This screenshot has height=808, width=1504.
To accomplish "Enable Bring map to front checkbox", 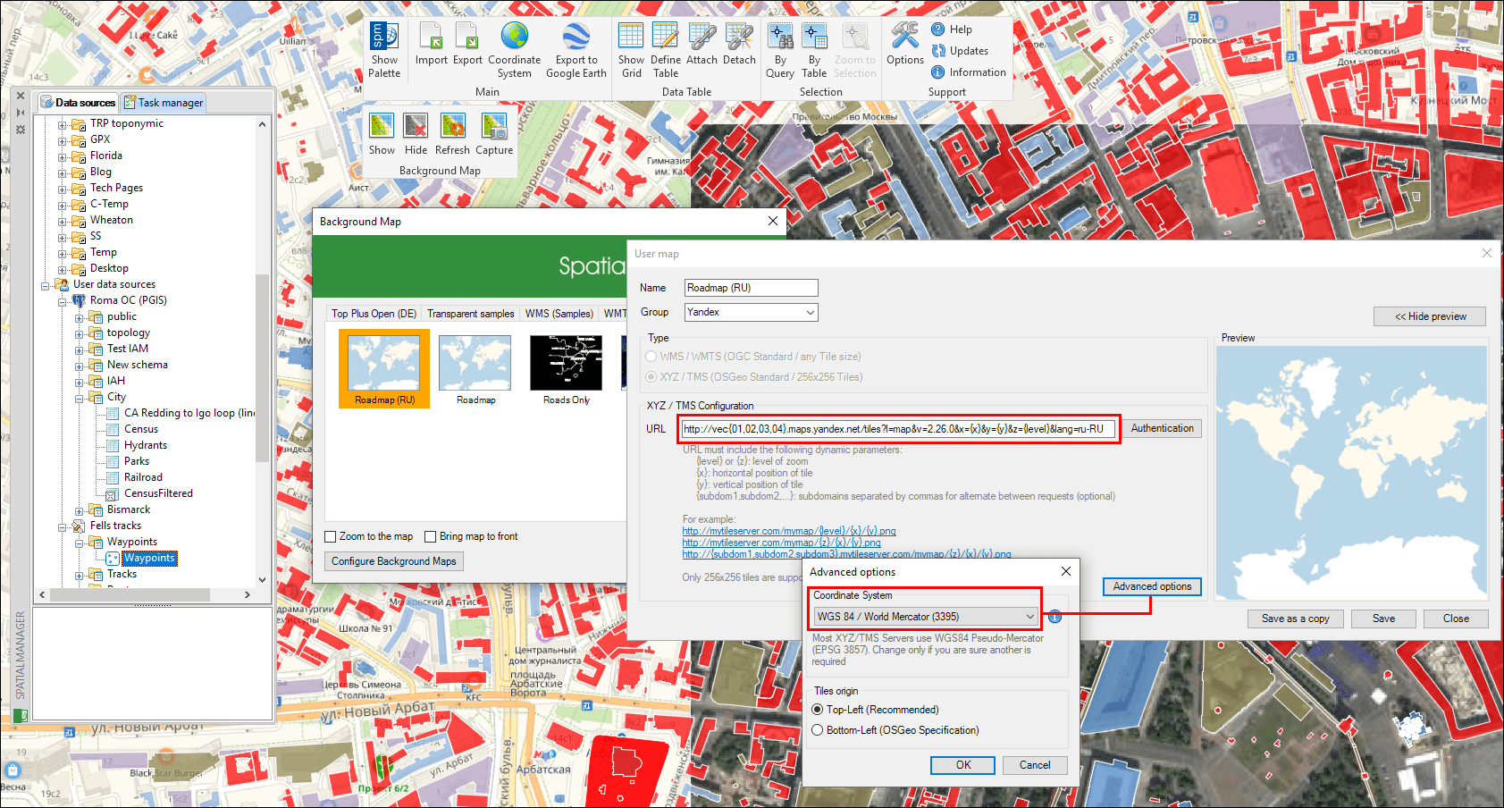I will (x=431, y=536).
